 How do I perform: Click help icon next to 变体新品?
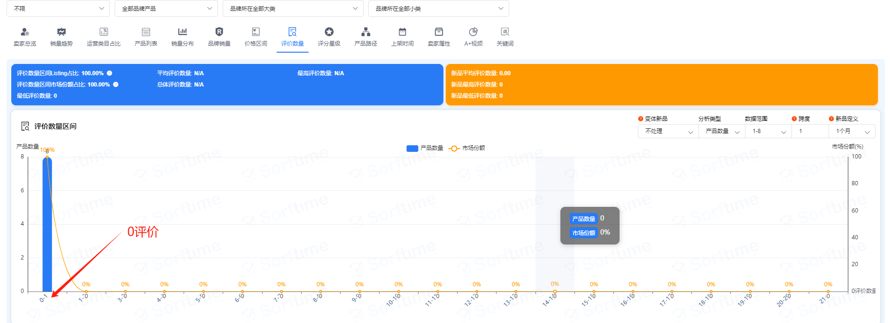pyautogui.click(x=641, y=119)
